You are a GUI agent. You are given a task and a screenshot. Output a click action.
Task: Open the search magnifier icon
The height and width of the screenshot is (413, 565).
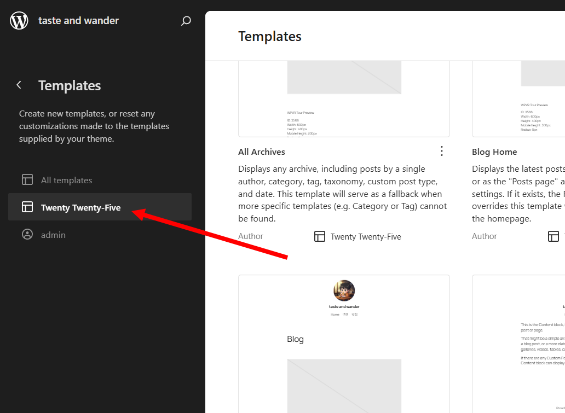pyautogui.click(x=186, y=21)
